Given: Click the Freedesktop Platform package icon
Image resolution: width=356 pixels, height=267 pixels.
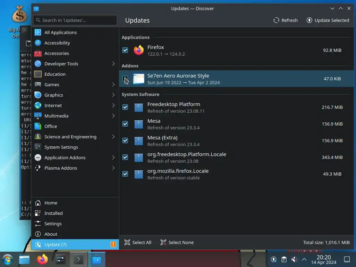Looking at the screenshot, I should coord(138,107).
